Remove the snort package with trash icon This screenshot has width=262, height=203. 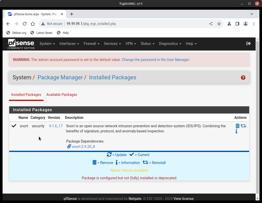pos(237,126)
